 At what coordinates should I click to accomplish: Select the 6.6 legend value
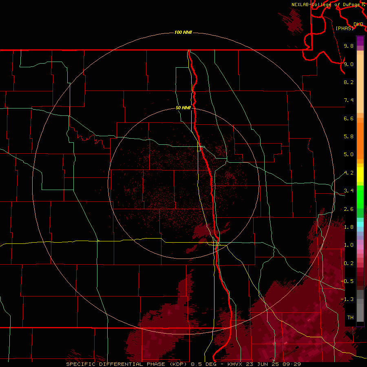349,118
